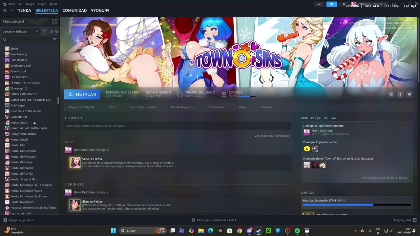The height and width of the screenshot is (236, 420).
Task: Open the YOGUR profile tab
Action: (x=100, y=10)
